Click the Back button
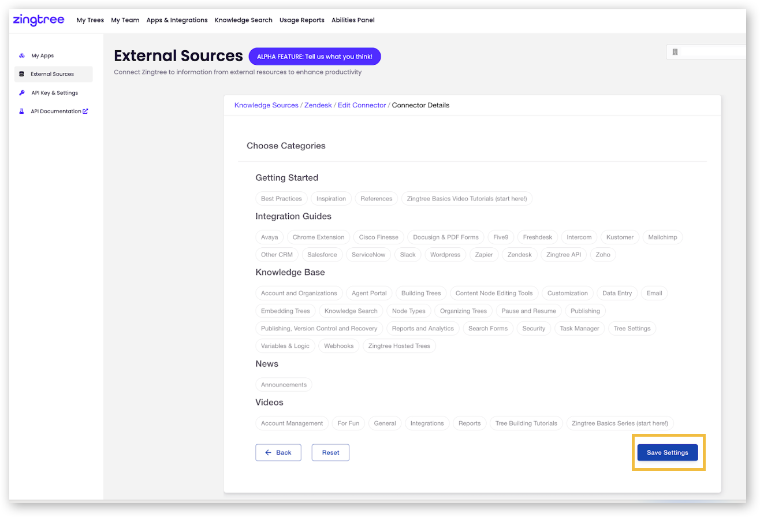Image resolution: width=760 pixels, height=517 pixels. point(278,452)
